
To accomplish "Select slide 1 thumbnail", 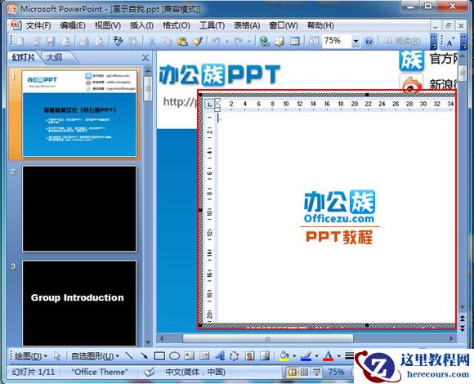I will pos(79,114).
